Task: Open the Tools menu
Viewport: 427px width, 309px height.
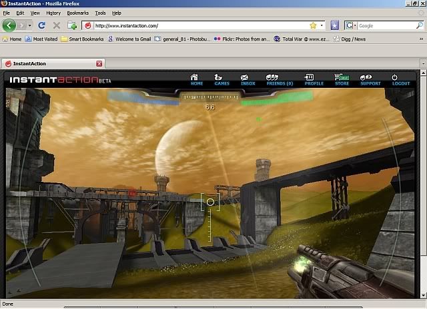Action: [x=100, y=13]
